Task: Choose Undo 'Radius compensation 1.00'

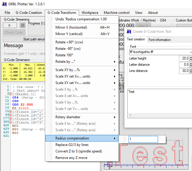Action: click(x=82, y=19)
